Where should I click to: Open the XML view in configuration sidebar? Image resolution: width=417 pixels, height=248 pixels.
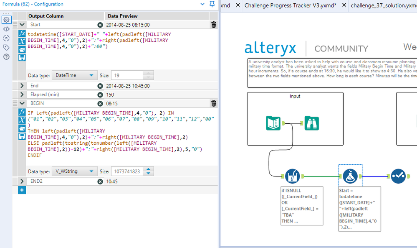click(x=6, y=29)
